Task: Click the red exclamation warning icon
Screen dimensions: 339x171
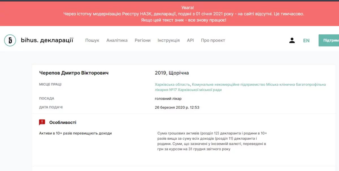Action: [x=42, y=122]
